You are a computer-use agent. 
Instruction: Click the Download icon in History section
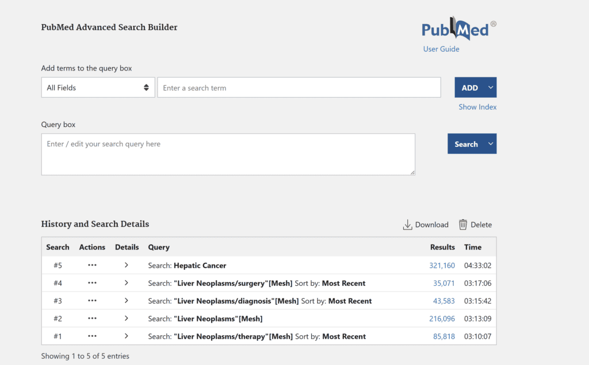(407, 224)
